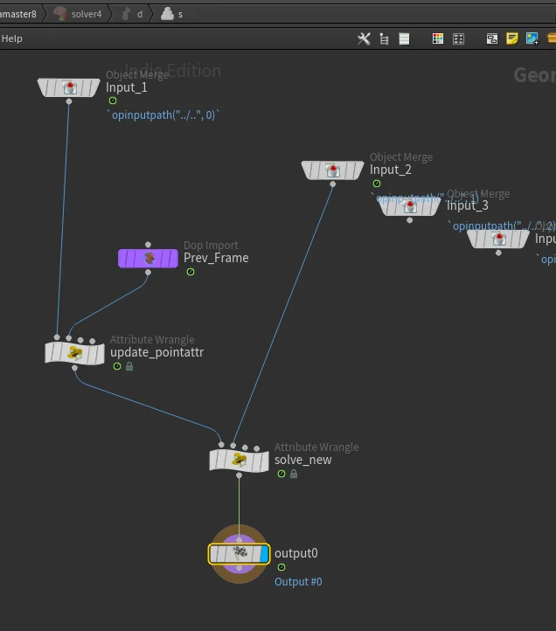Click the 'solver4' path breadcrumb
Viewport: 556px width, 631px height.
pyautogui.click(x=86, y=14)
